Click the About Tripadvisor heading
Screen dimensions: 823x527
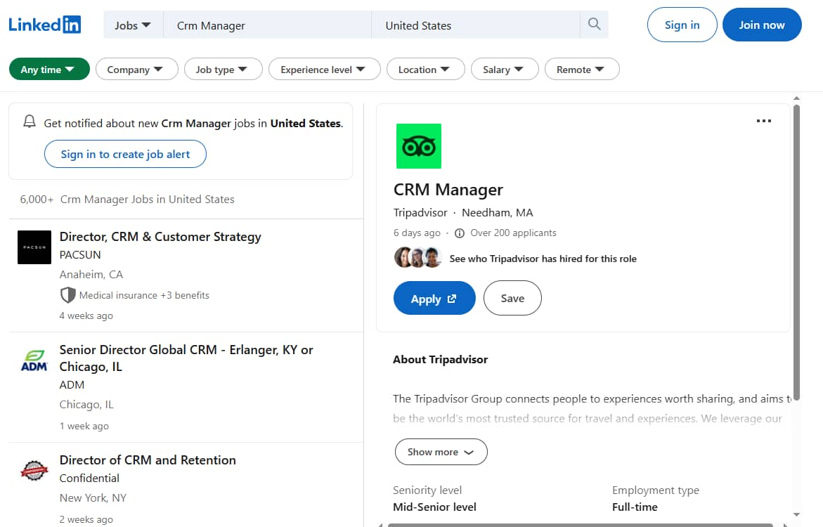(440, 360)
